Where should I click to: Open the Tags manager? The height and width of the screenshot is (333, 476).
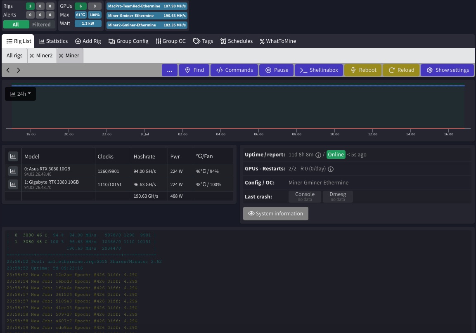(203, 41)
